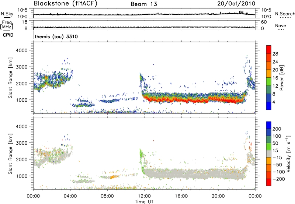The image size is (295, 204).
Task: Click the 'Beam 13' label
Action: [x=144, y=4]
